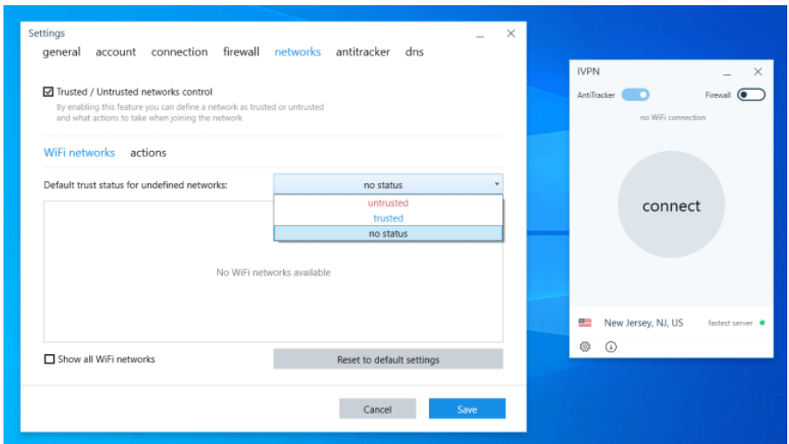Open IVPN settings gear icon
789x444 pixels.
click(x=585, y=346)
